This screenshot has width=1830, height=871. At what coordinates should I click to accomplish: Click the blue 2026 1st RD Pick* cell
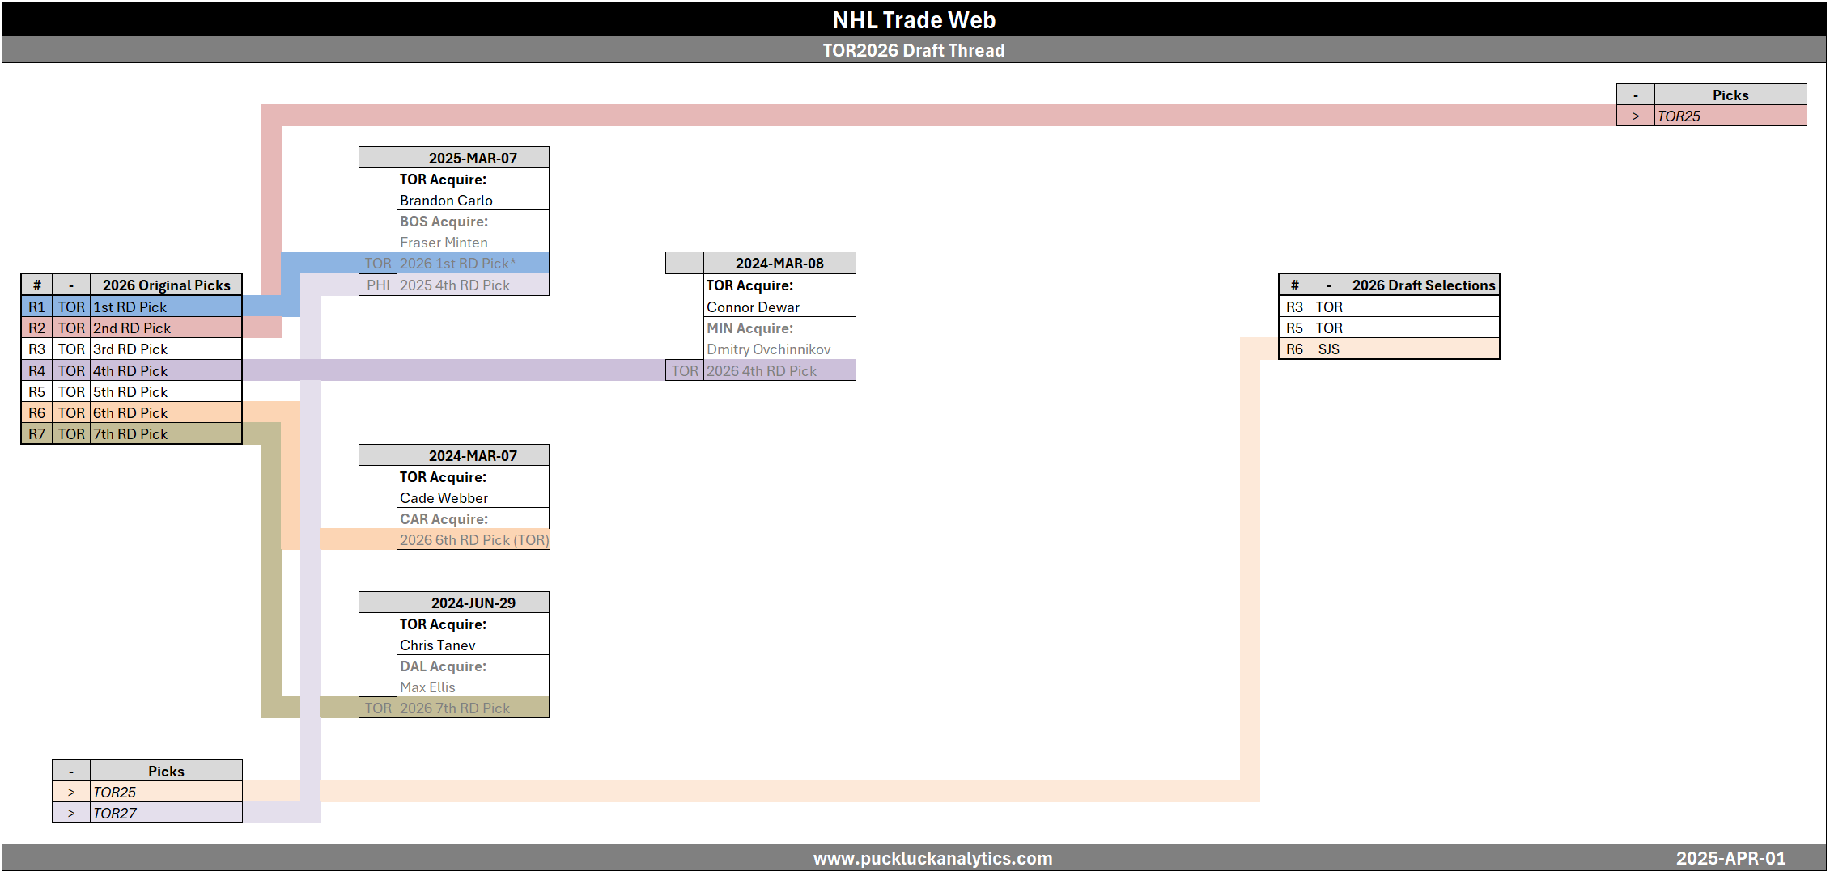(457, 264)
